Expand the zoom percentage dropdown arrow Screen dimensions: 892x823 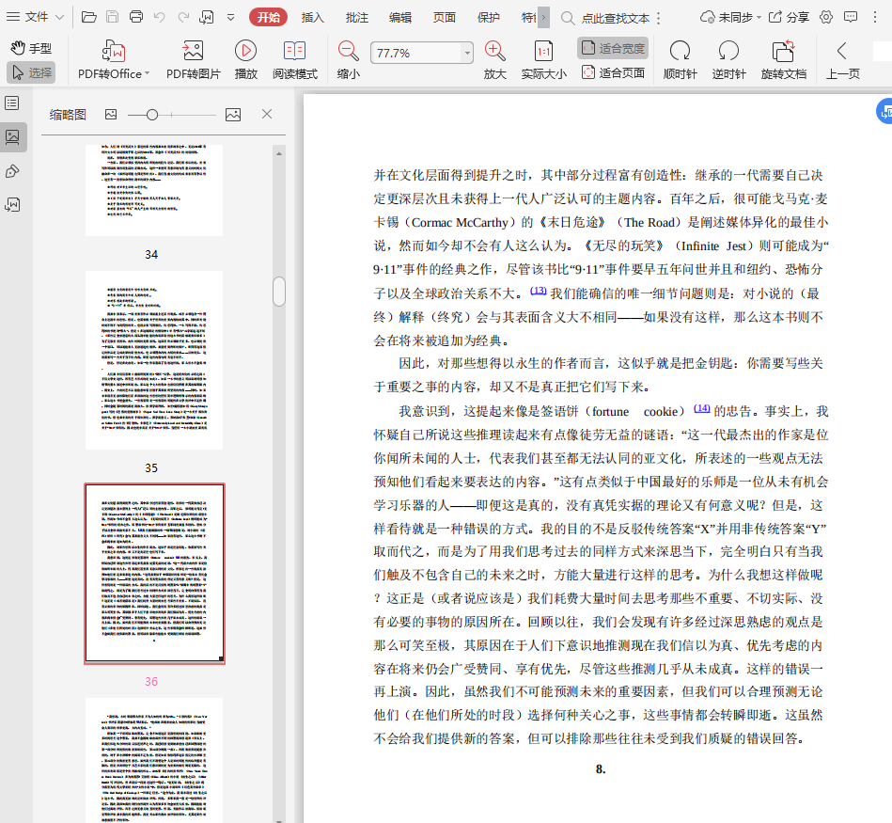(x=467, y=53)
